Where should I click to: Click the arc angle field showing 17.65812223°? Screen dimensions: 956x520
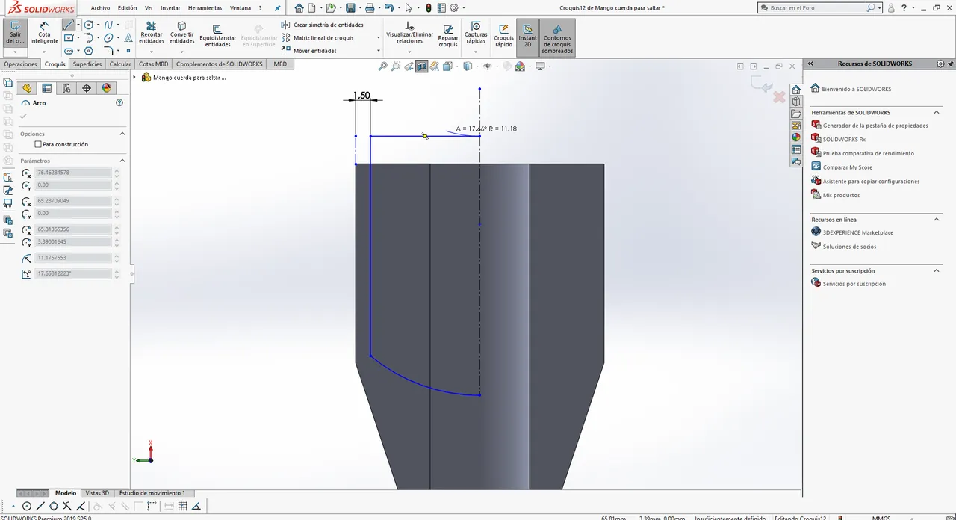[x=72, y=274]
